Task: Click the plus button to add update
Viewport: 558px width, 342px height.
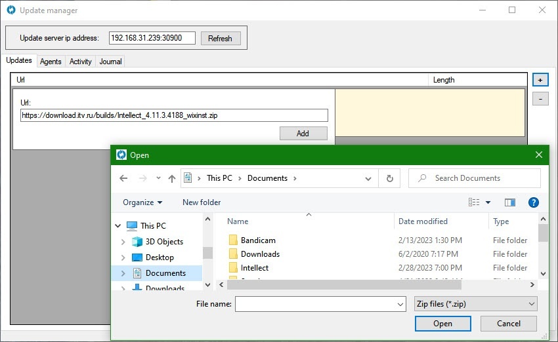Action: (540, 80)
